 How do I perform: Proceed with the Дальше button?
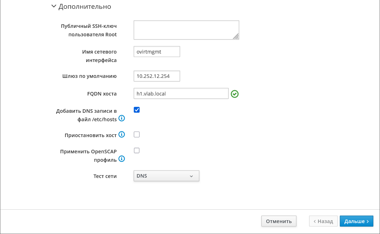[x=356, y=221]
